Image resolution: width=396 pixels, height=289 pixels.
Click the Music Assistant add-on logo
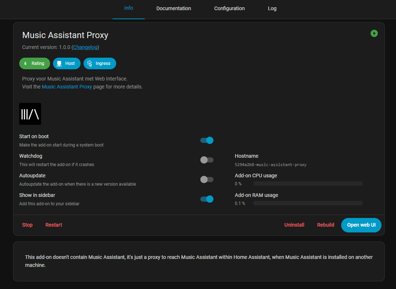(30, 114)
